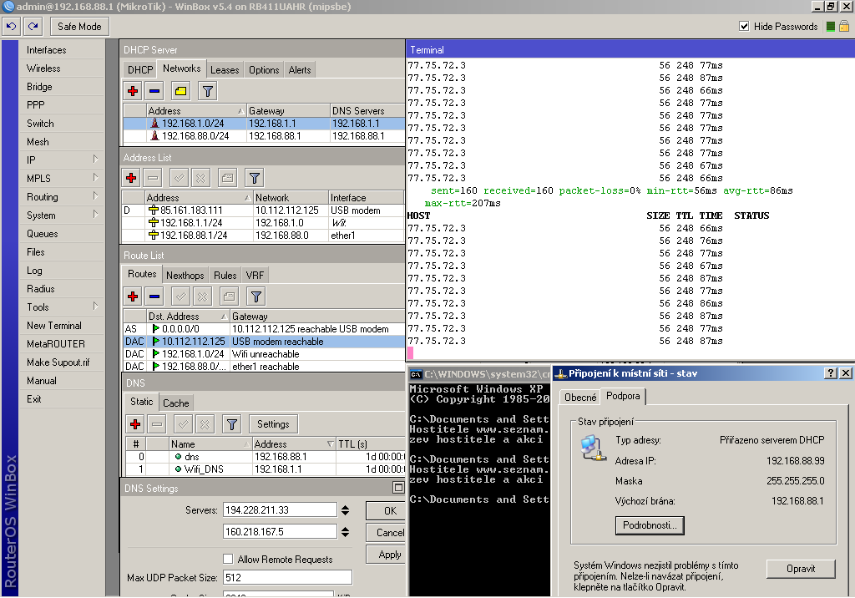855x598 pixels.
Task: Click the first DNS server field 194.228.211.33
Action: point(281,510)
